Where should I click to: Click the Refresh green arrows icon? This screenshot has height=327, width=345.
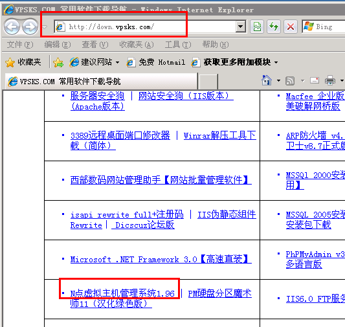pos(274,27)
